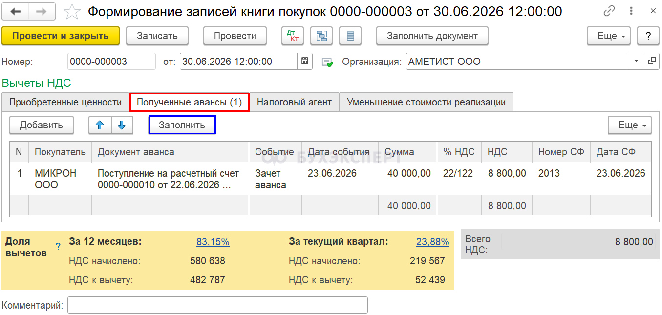This screenshot has height=315, width=662.
Task: Go back with the left arrow
Action: [16, 11]
